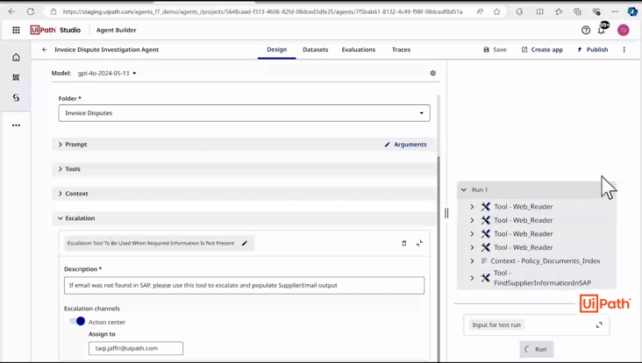Collapse the escalation card arrows icon
642x363 pixels.
click(419, 243)
